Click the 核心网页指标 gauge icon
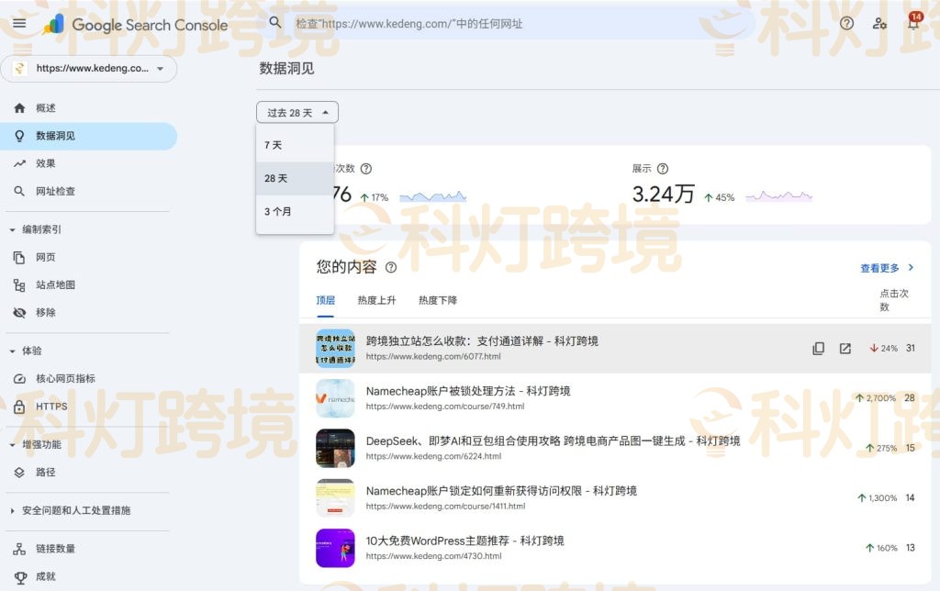The height and width of the screenshot is (591, 940). point(19,378)
